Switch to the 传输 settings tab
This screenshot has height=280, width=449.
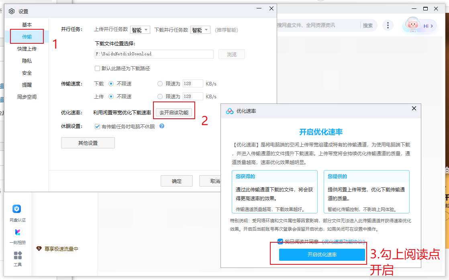coord(27,37)
